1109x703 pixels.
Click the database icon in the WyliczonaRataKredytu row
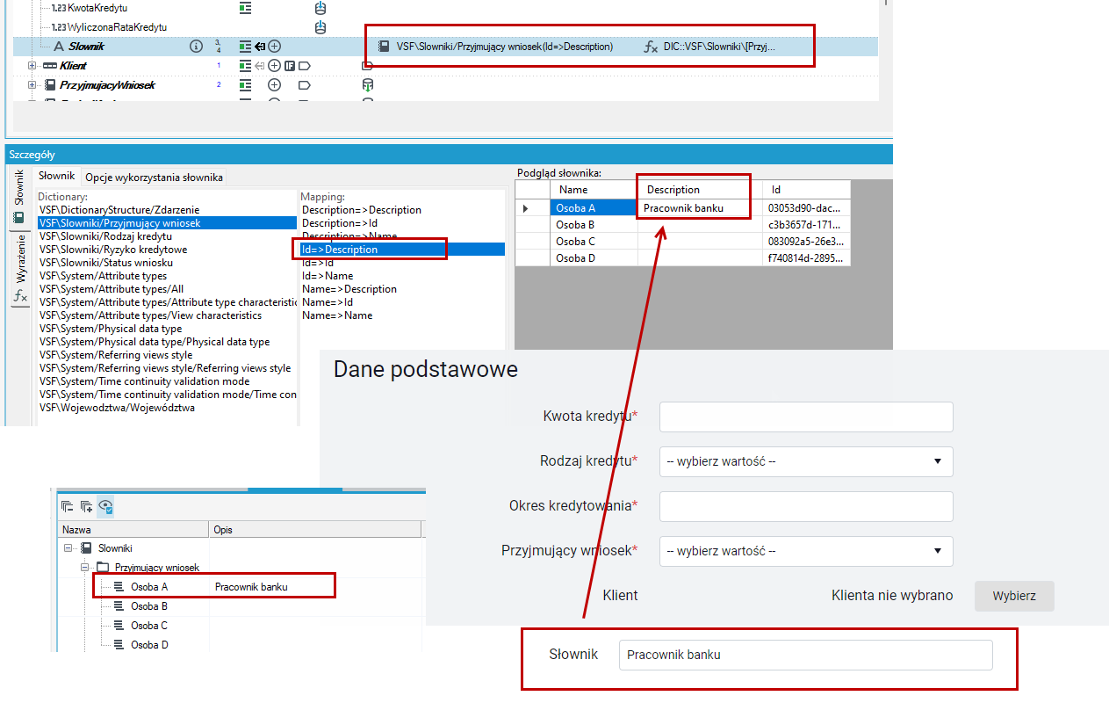(320, 27)
